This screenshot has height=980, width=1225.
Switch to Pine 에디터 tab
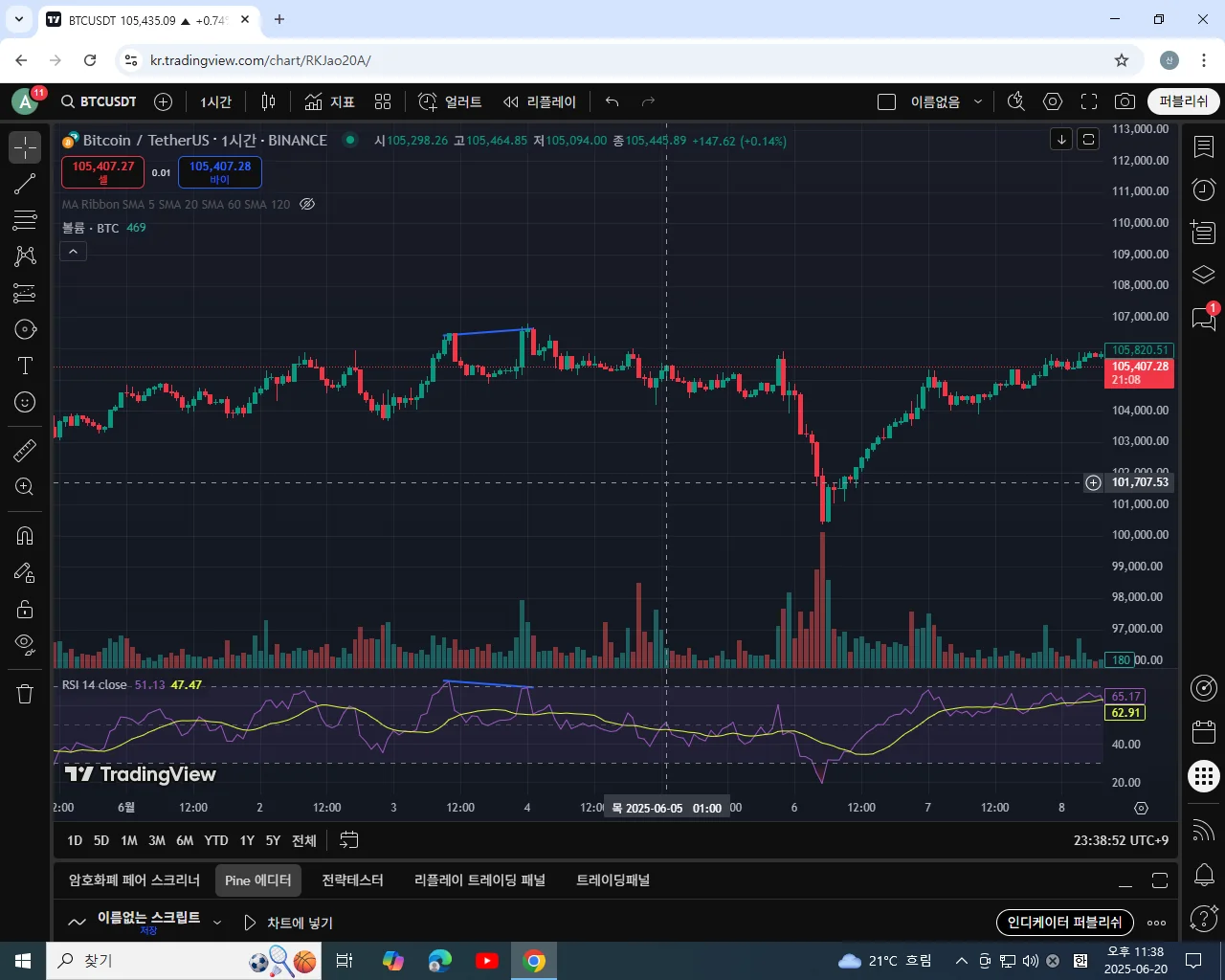[258, 880]
